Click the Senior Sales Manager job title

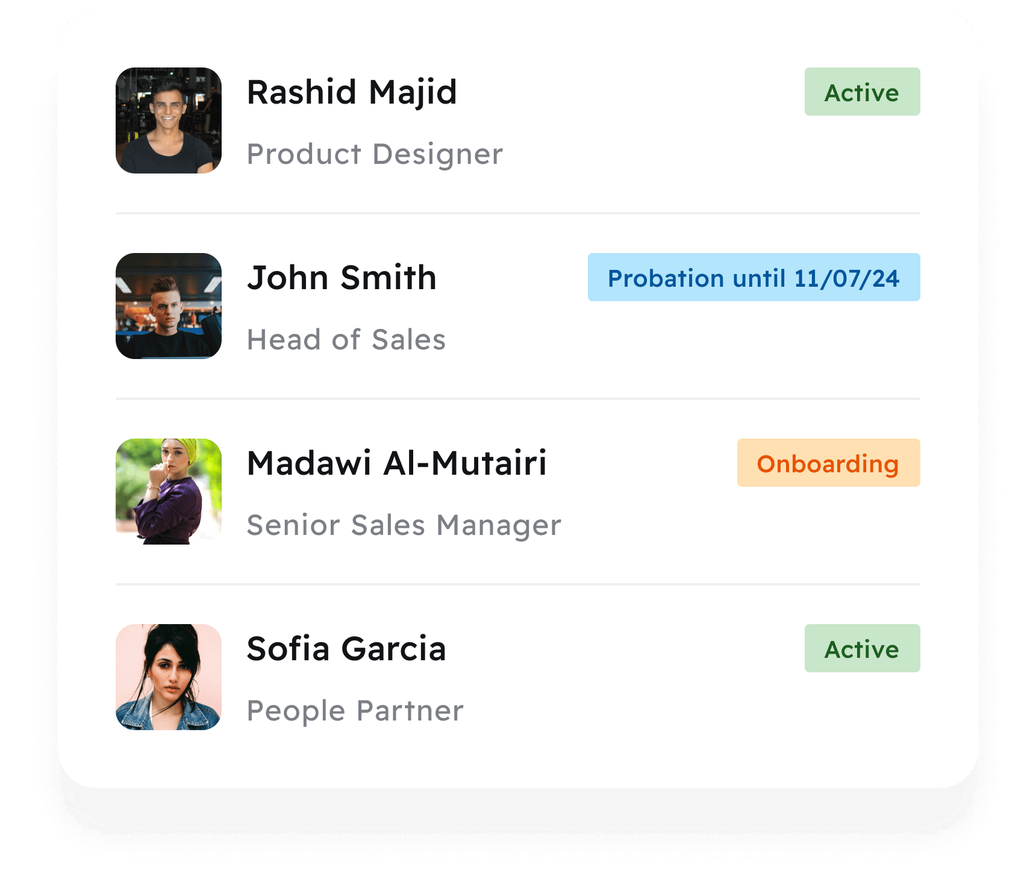(x=404, y=525)
